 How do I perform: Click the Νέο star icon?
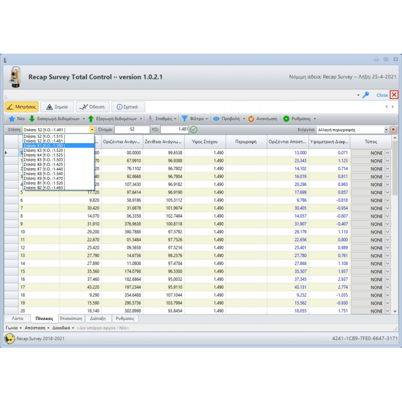pyautogui.click(x=12, y=119)
